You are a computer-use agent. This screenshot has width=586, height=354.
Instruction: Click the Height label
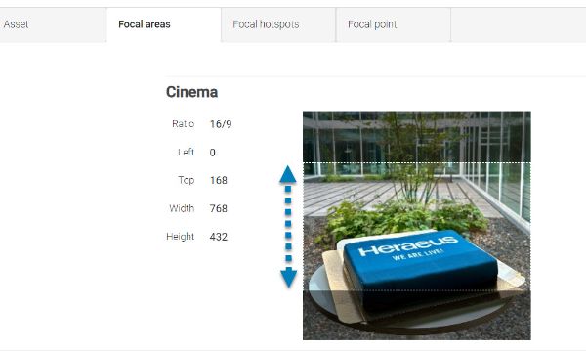click(180, 237)
